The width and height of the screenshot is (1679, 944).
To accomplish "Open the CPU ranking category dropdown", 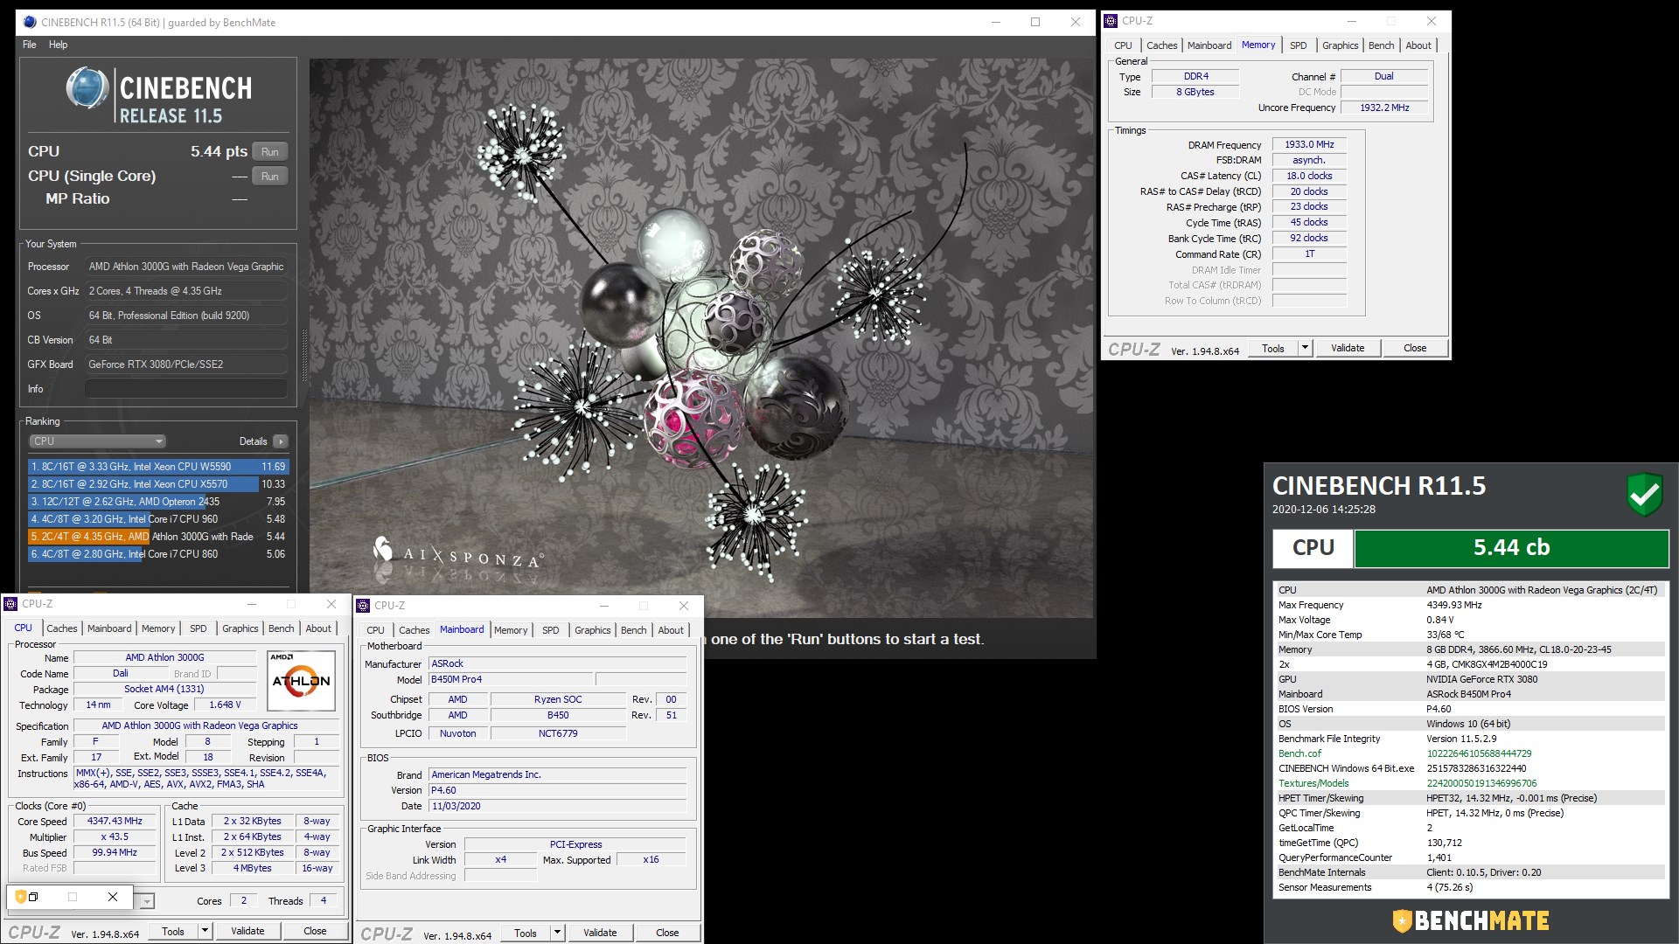I will pyautogui.click(x=97, y=441).
